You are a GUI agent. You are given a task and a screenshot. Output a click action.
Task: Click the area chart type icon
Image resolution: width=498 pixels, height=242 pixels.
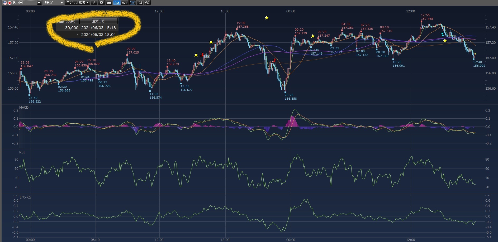coord(109,3)
